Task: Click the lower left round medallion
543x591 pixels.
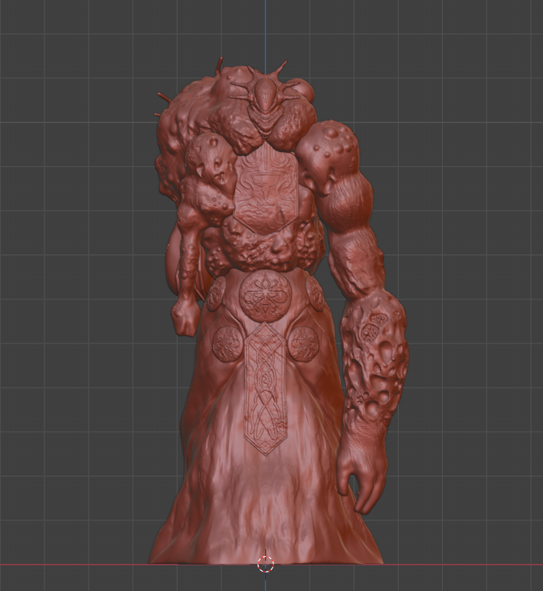Action: click(x=227, y=344)
